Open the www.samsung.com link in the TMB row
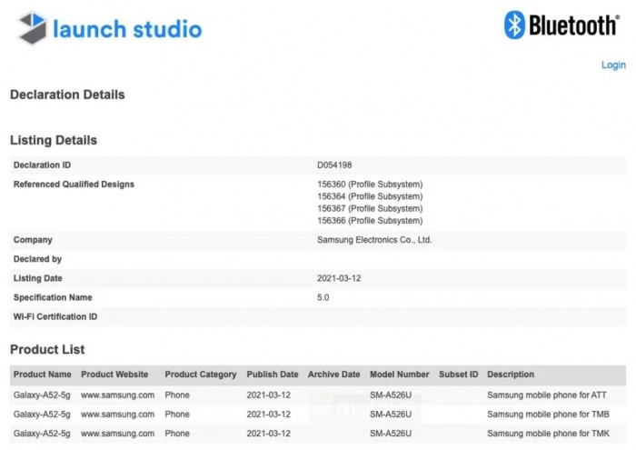636x450 pixels. (117, 415)
